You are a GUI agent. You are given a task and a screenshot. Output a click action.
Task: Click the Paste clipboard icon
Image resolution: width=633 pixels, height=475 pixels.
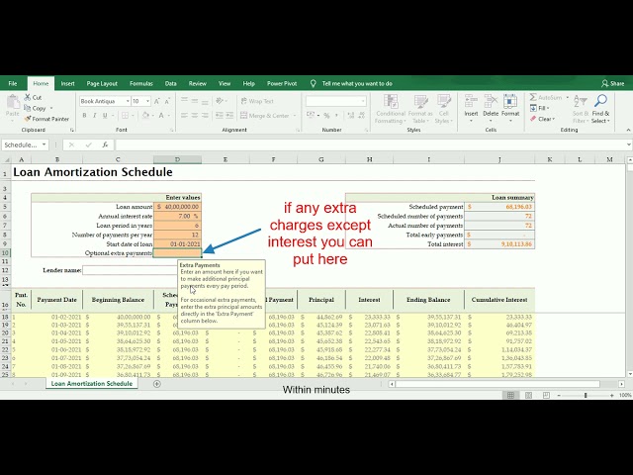click(13, 102)
